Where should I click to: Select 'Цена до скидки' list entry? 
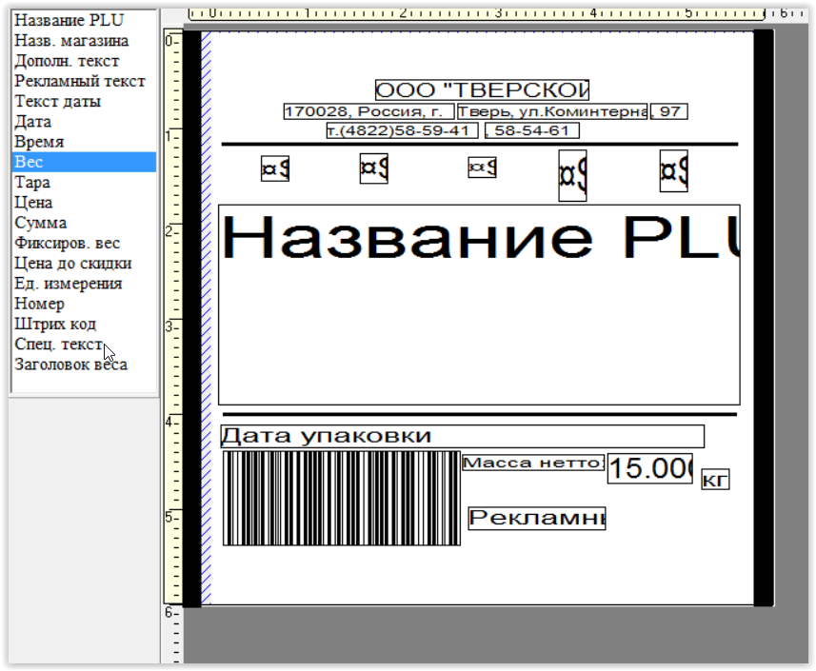coord(72,264)
